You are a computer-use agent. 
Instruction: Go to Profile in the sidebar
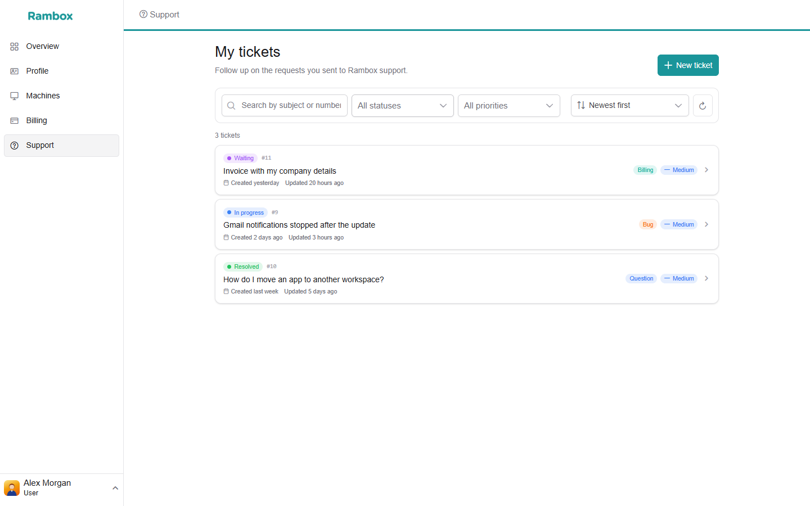pos(62,71)
